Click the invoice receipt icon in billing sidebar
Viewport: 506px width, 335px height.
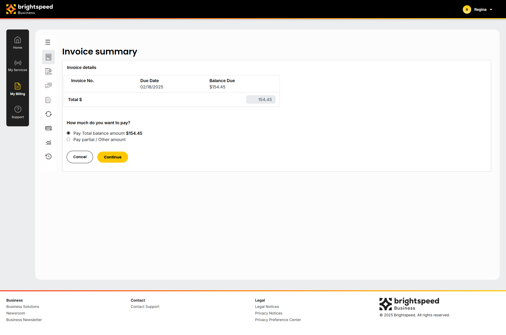[x=48, y=57]
